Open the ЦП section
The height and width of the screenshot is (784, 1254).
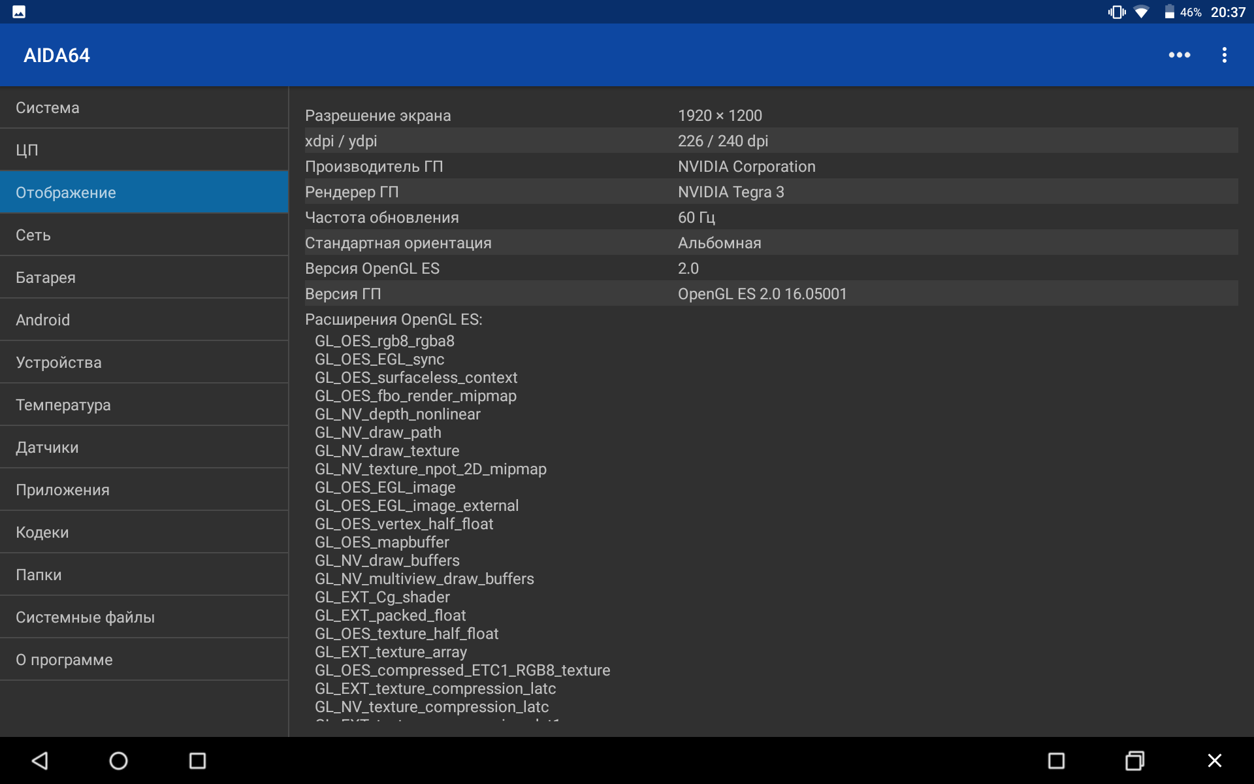144,150
